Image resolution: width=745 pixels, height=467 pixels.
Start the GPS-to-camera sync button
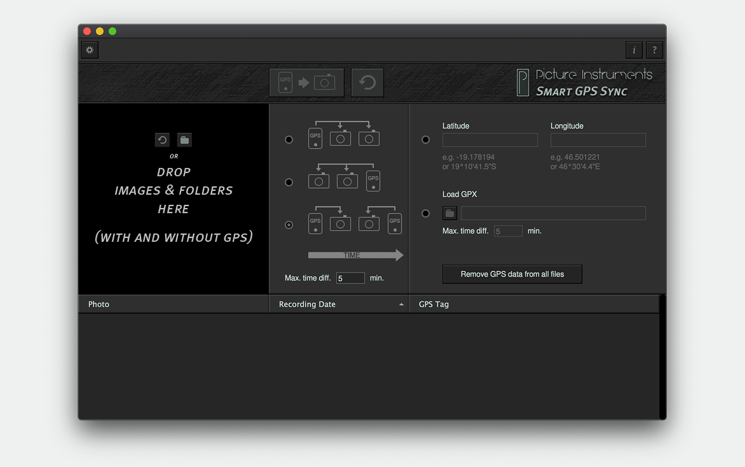click(x=307, y=82)
